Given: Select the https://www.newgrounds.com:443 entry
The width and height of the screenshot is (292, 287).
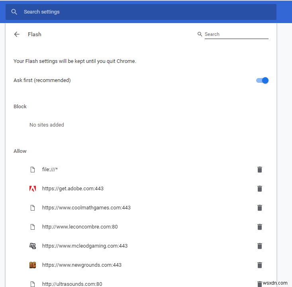Looking at the screenshot, I should coord(82,265).
